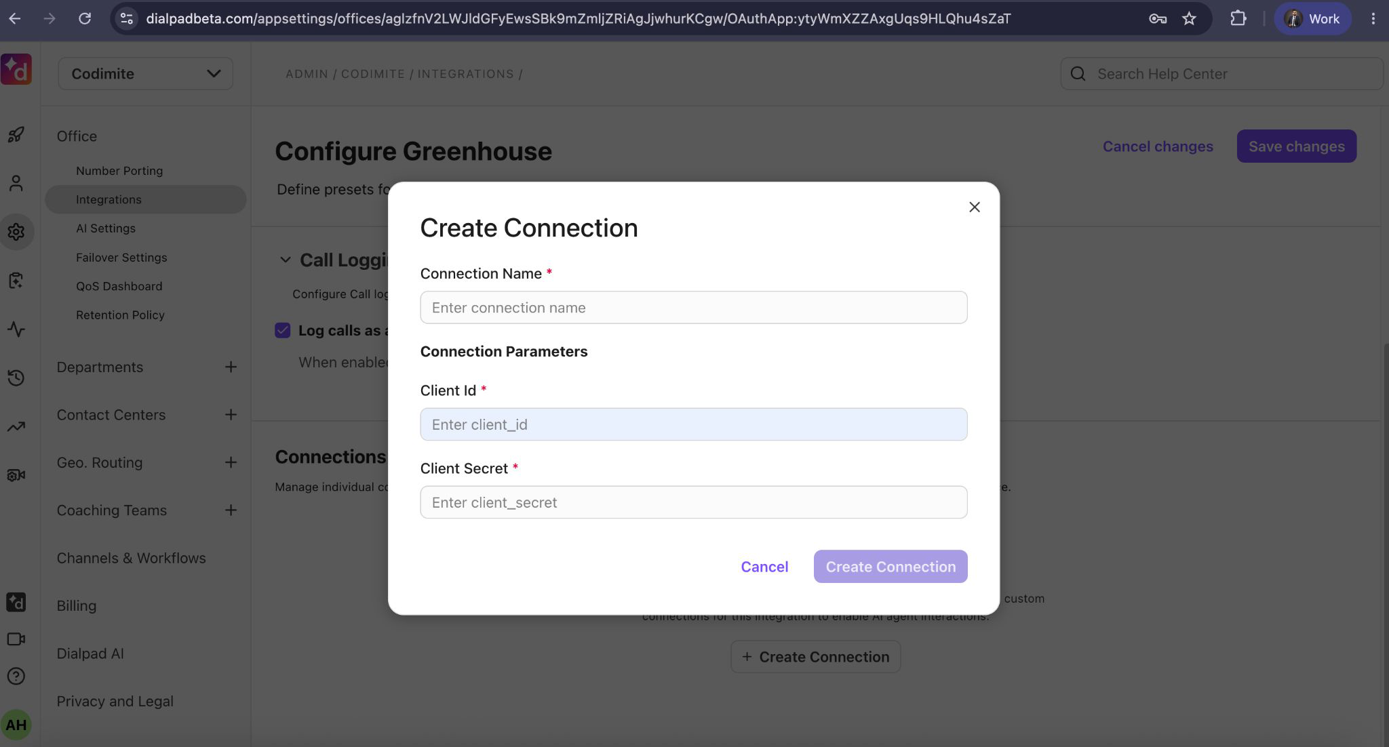1389x747 pixels.
Task: Focus the Connection Name field
Action: (x=694, y=308)
